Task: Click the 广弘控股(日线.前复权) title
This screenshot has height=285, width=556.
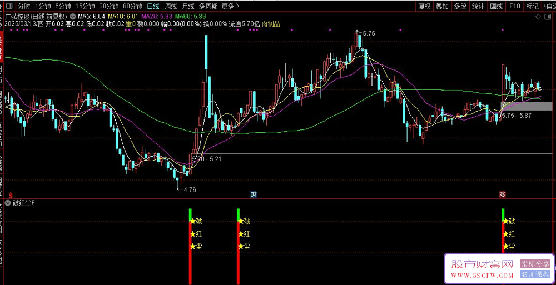Action: click(36, 16)
